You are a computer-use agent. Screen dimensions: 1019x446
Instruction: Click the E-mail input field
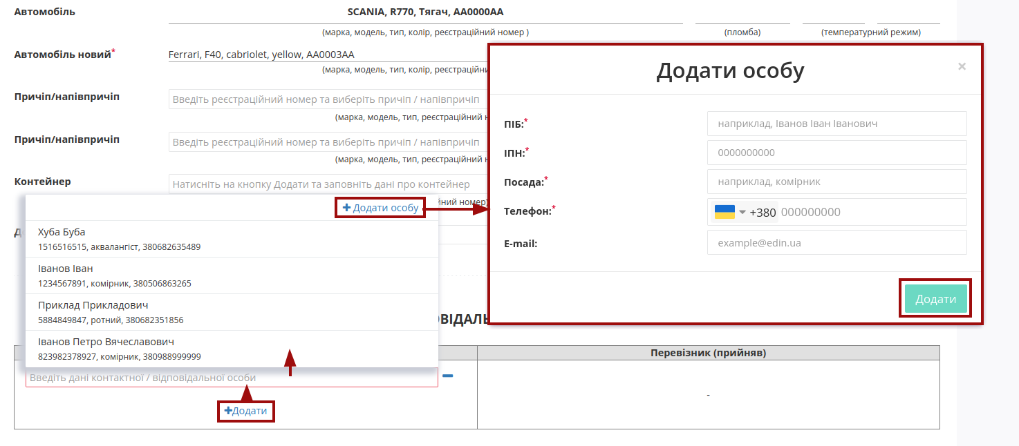click(836, 242)
